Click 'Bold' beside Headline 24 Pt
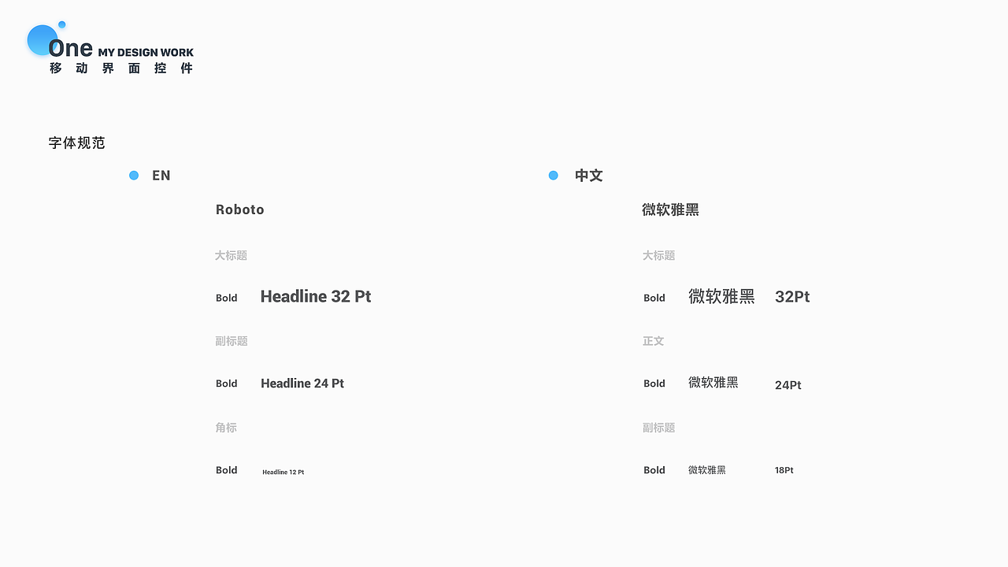Screen dimensions: 1008x567 [227, 384]
